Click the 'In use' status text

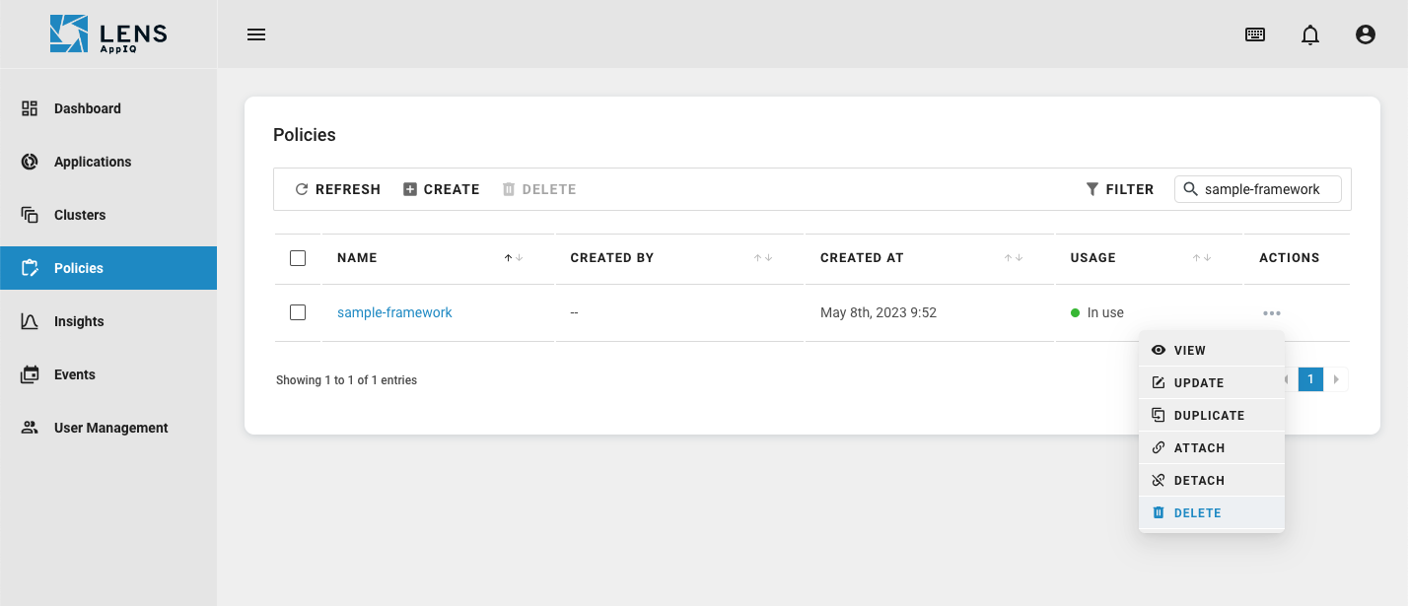(1105, 312)
